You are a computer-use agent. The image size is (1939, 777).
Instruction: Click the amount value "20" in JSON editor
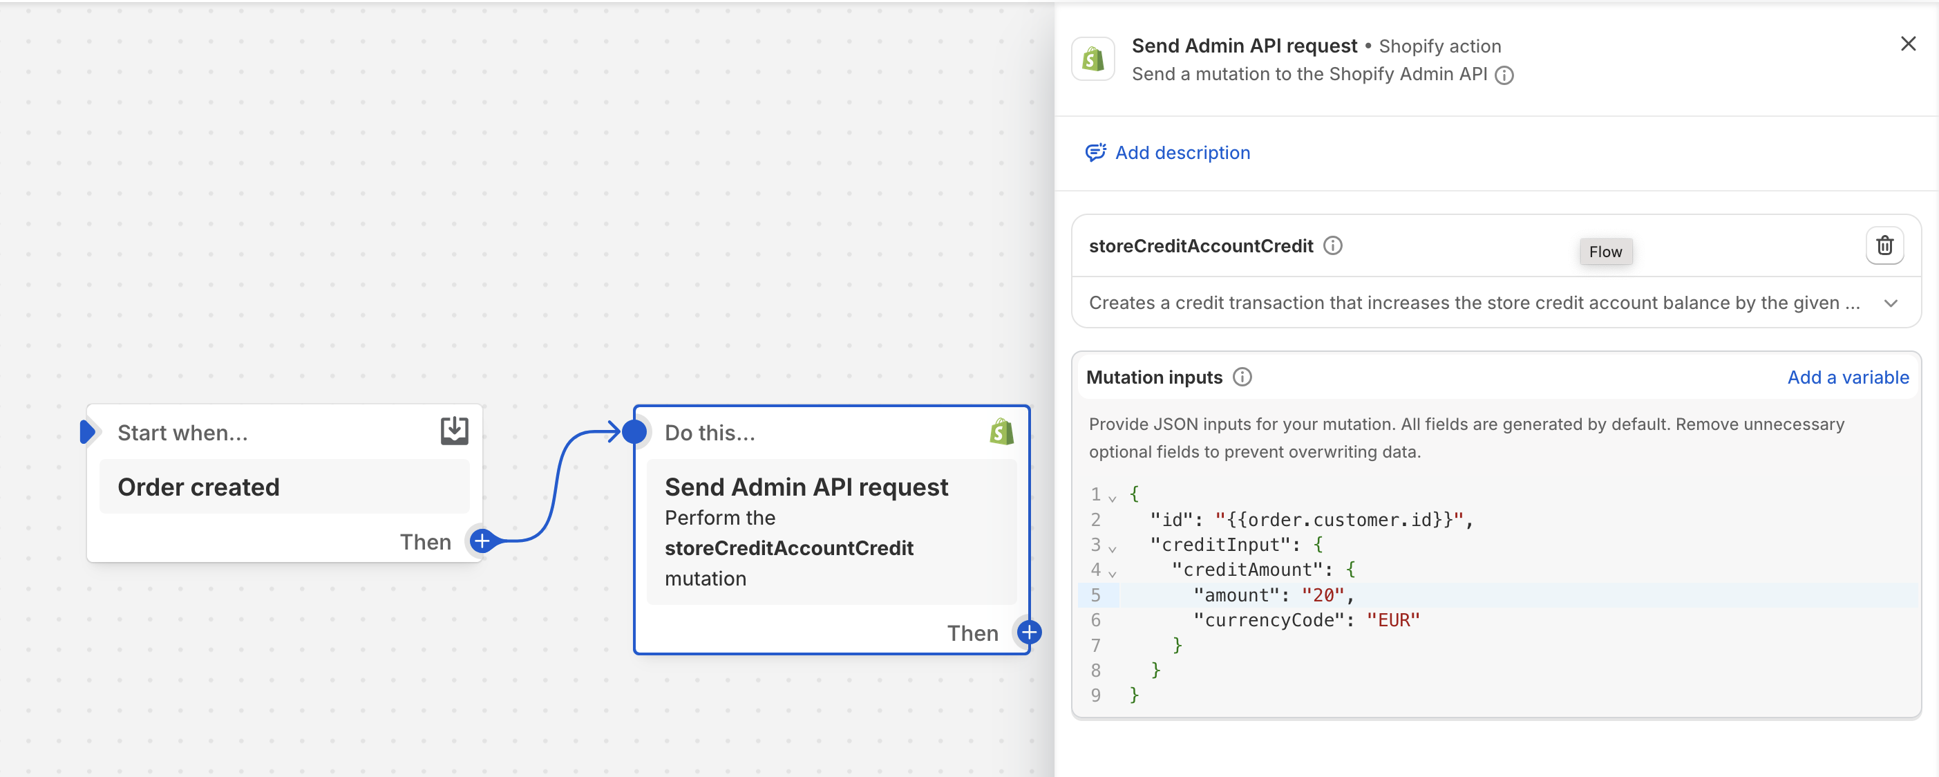coord(1323,595)
